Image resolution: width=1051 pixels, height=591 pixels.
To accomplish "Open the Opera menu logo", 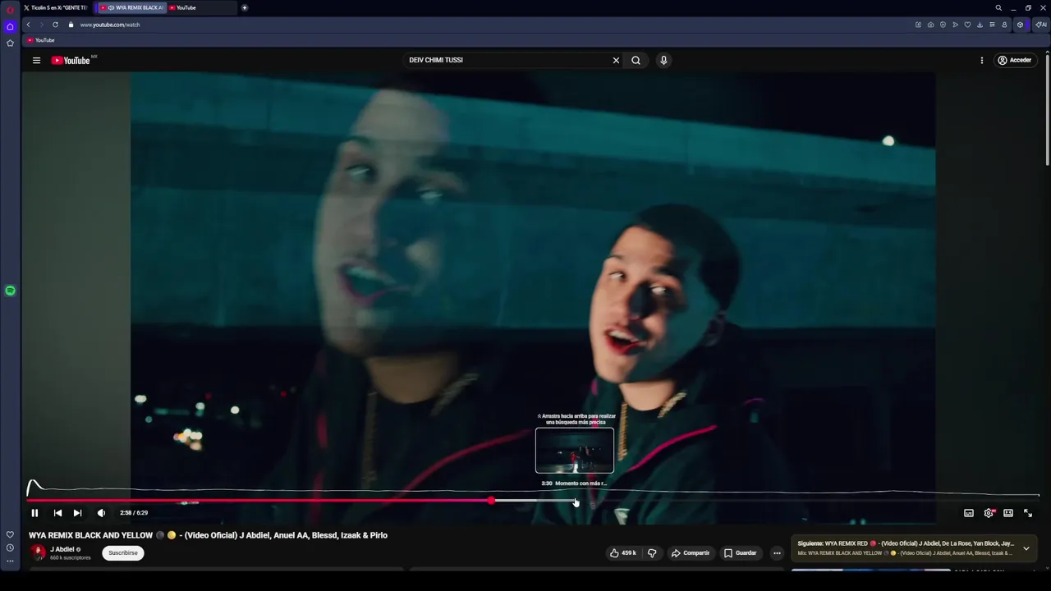I will pos(10,10).
